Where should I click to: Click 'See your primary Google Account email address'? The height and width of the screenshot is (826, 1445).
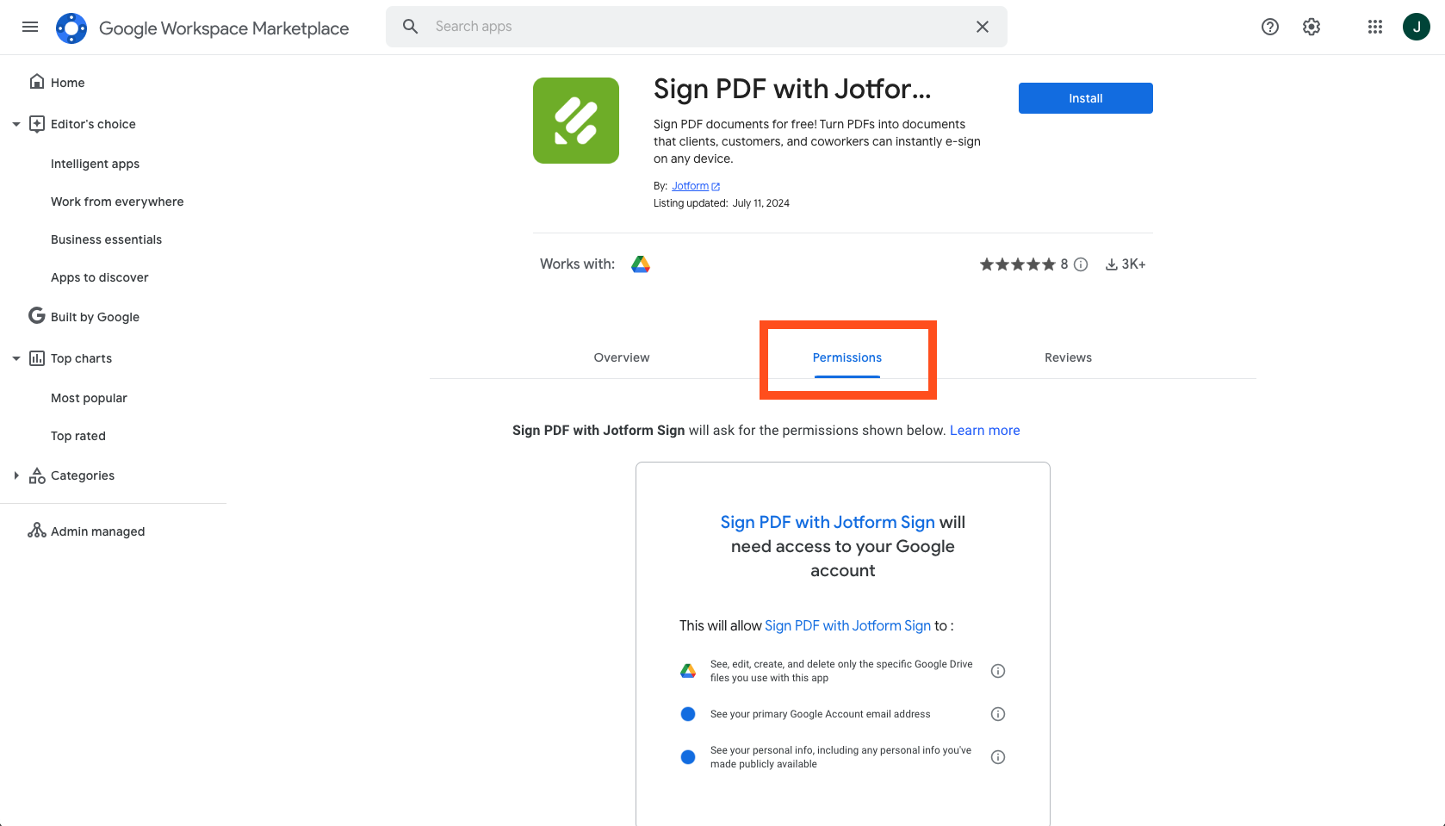click(821, 714)
